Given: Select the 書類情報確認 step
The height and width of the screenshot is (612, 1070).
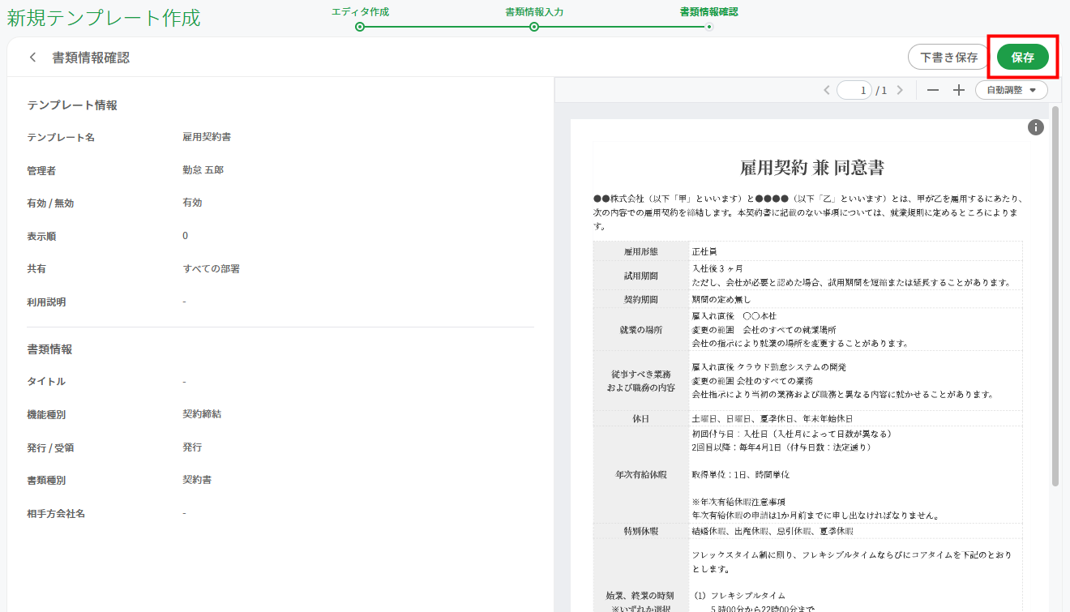Looking at the screenshot, I should click(x=708, y=12).
